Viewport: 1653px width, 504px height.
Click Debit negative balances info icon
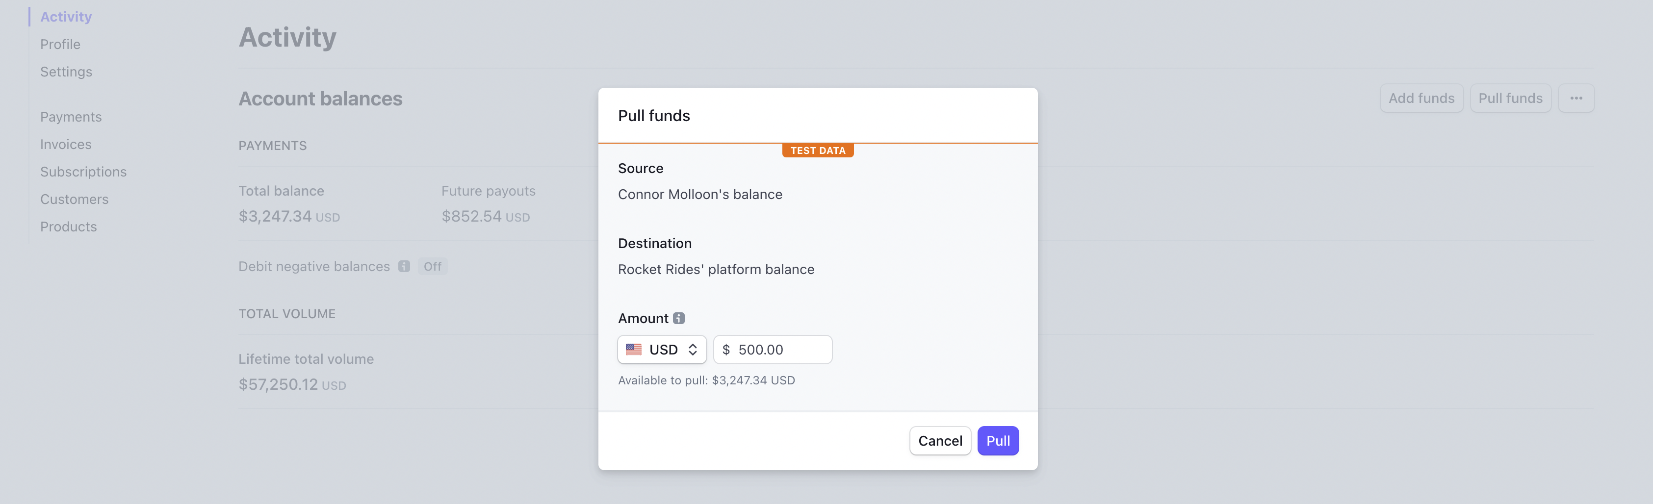coord(404,266)
